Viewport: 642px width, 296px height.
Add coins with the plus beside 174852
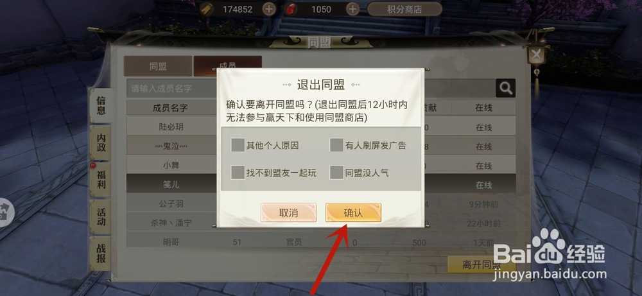tap(269, 9)
